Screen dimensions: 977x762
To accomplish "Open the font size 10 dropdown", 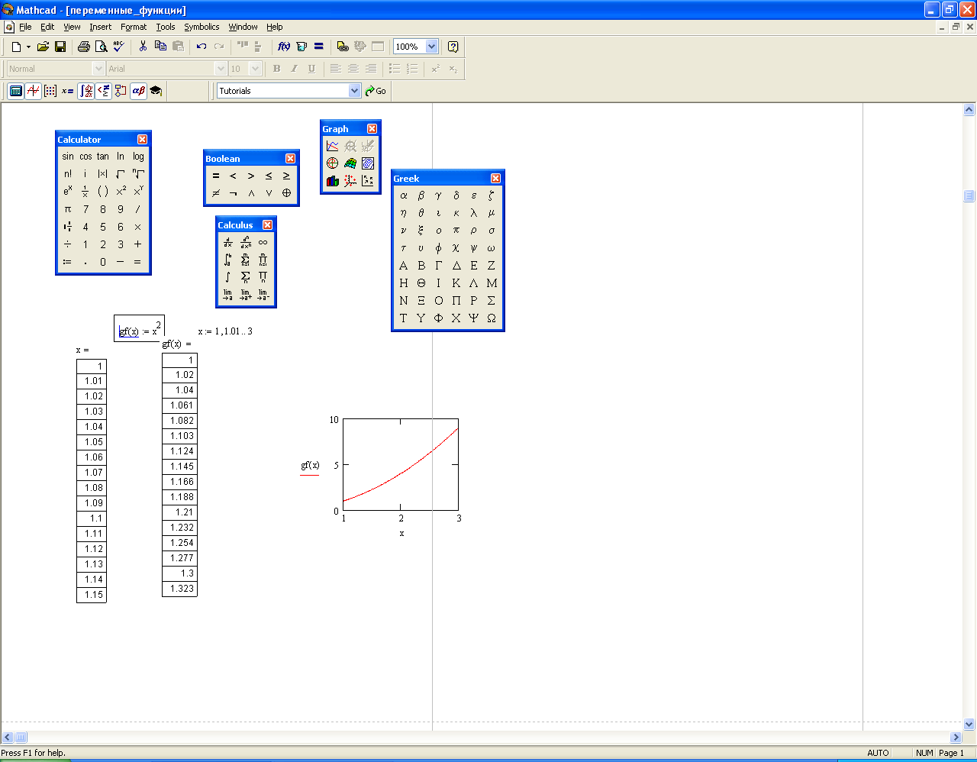I will click(255, 69).
